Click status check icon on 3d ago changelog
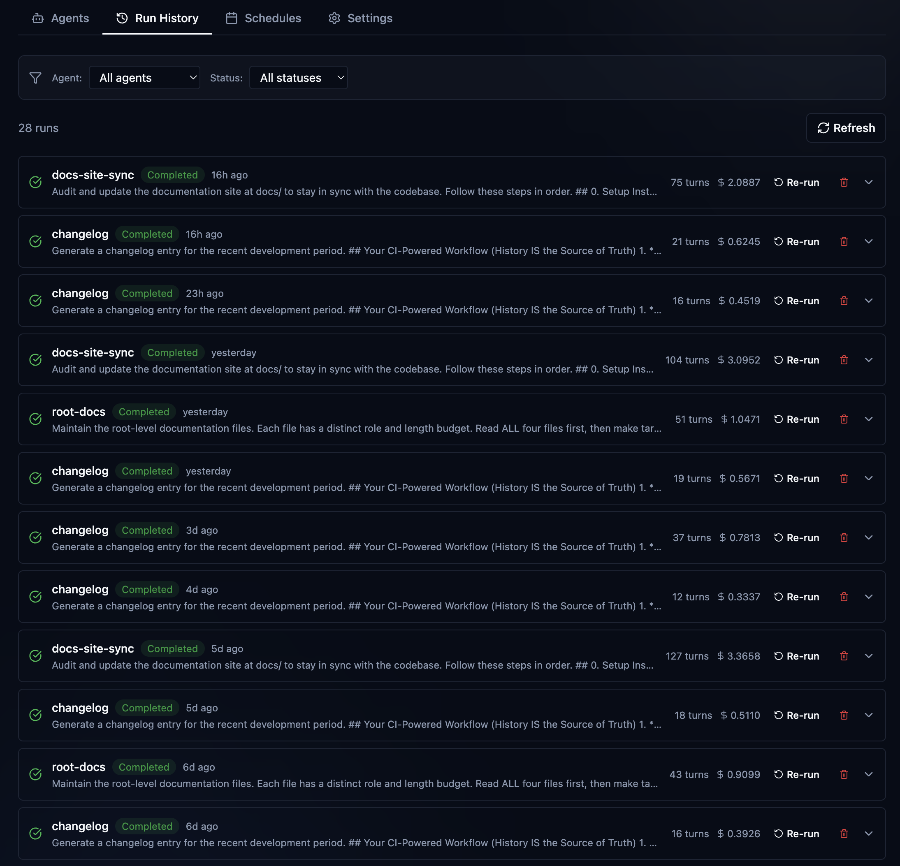 pos(35,537)
